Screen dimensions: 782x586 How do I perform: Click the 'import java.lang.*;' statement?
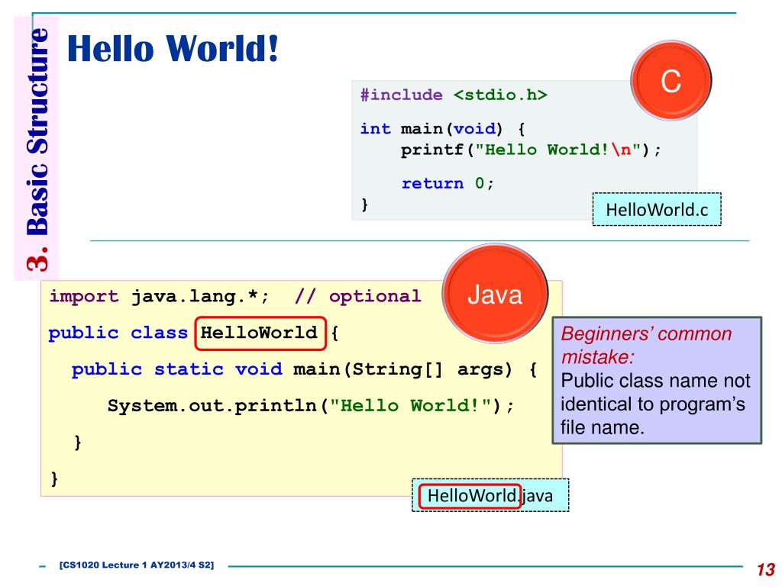[x=159, y=296]
